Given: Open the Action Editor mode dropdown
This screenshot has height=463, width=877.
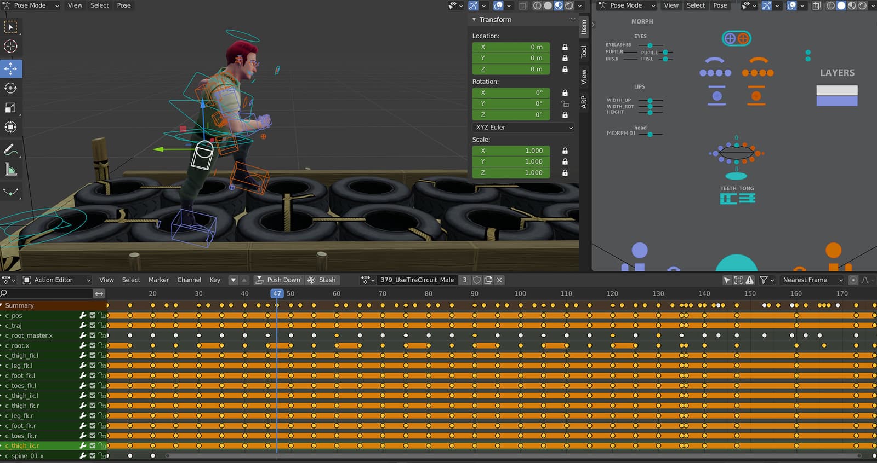Looking at the screenshot, I should click(x=57, y=280).
